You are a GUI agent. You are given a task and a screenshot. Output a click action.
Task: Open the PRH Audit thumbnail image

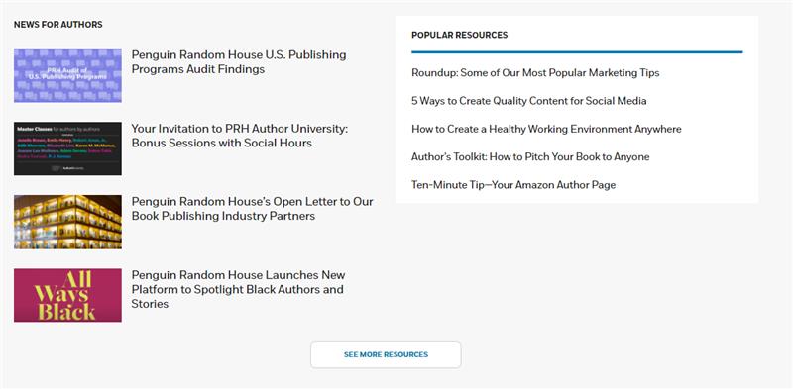[x=67, y=75]
